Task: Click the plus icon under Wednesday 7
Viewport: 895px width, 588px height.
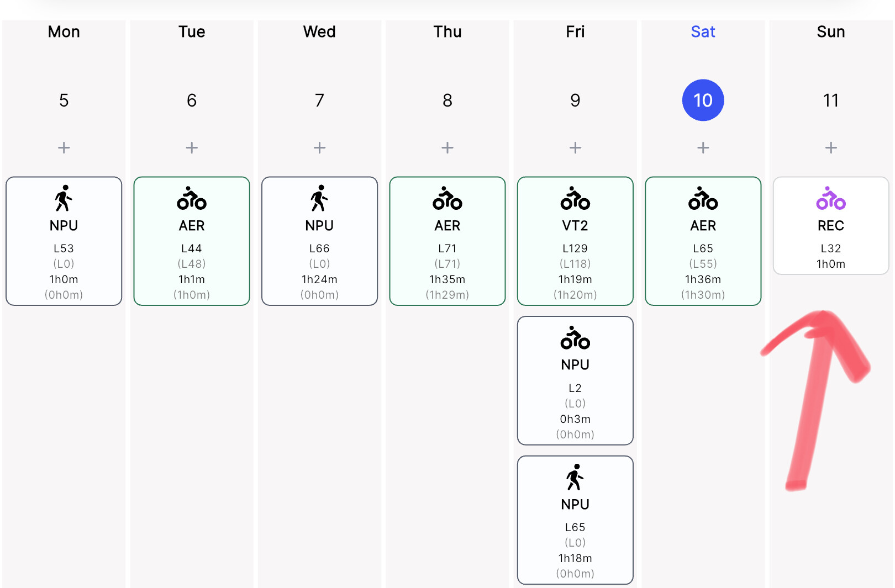Action: click(x=319, y=147)
